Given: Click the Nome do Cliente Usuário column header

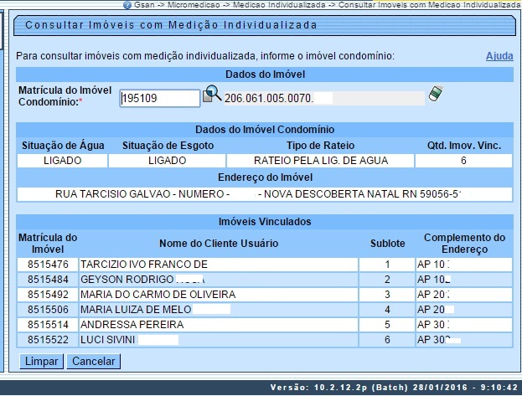Looking at the screenshot, I should [218, 243].
